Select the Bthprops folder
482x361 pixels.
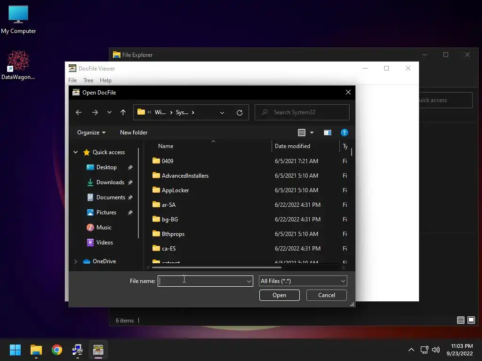point(173,234)
